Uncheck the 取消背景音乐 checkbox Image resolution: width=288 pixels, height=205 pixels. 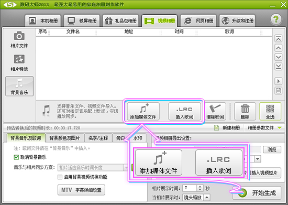pos(16,157)
